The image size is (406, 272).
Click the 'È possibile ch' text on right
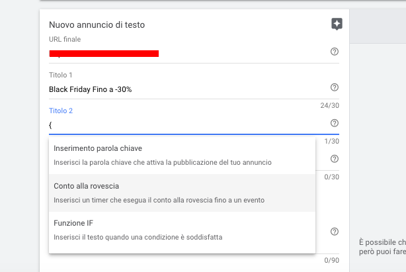pyautogui.click(x=382, y=242)
